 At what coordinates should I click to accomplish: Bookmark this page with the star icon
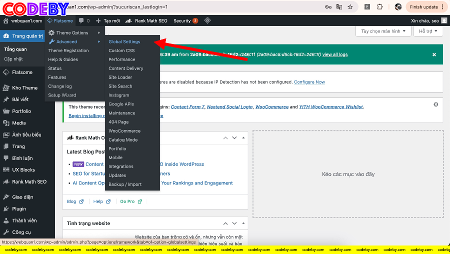click(350, 7)
